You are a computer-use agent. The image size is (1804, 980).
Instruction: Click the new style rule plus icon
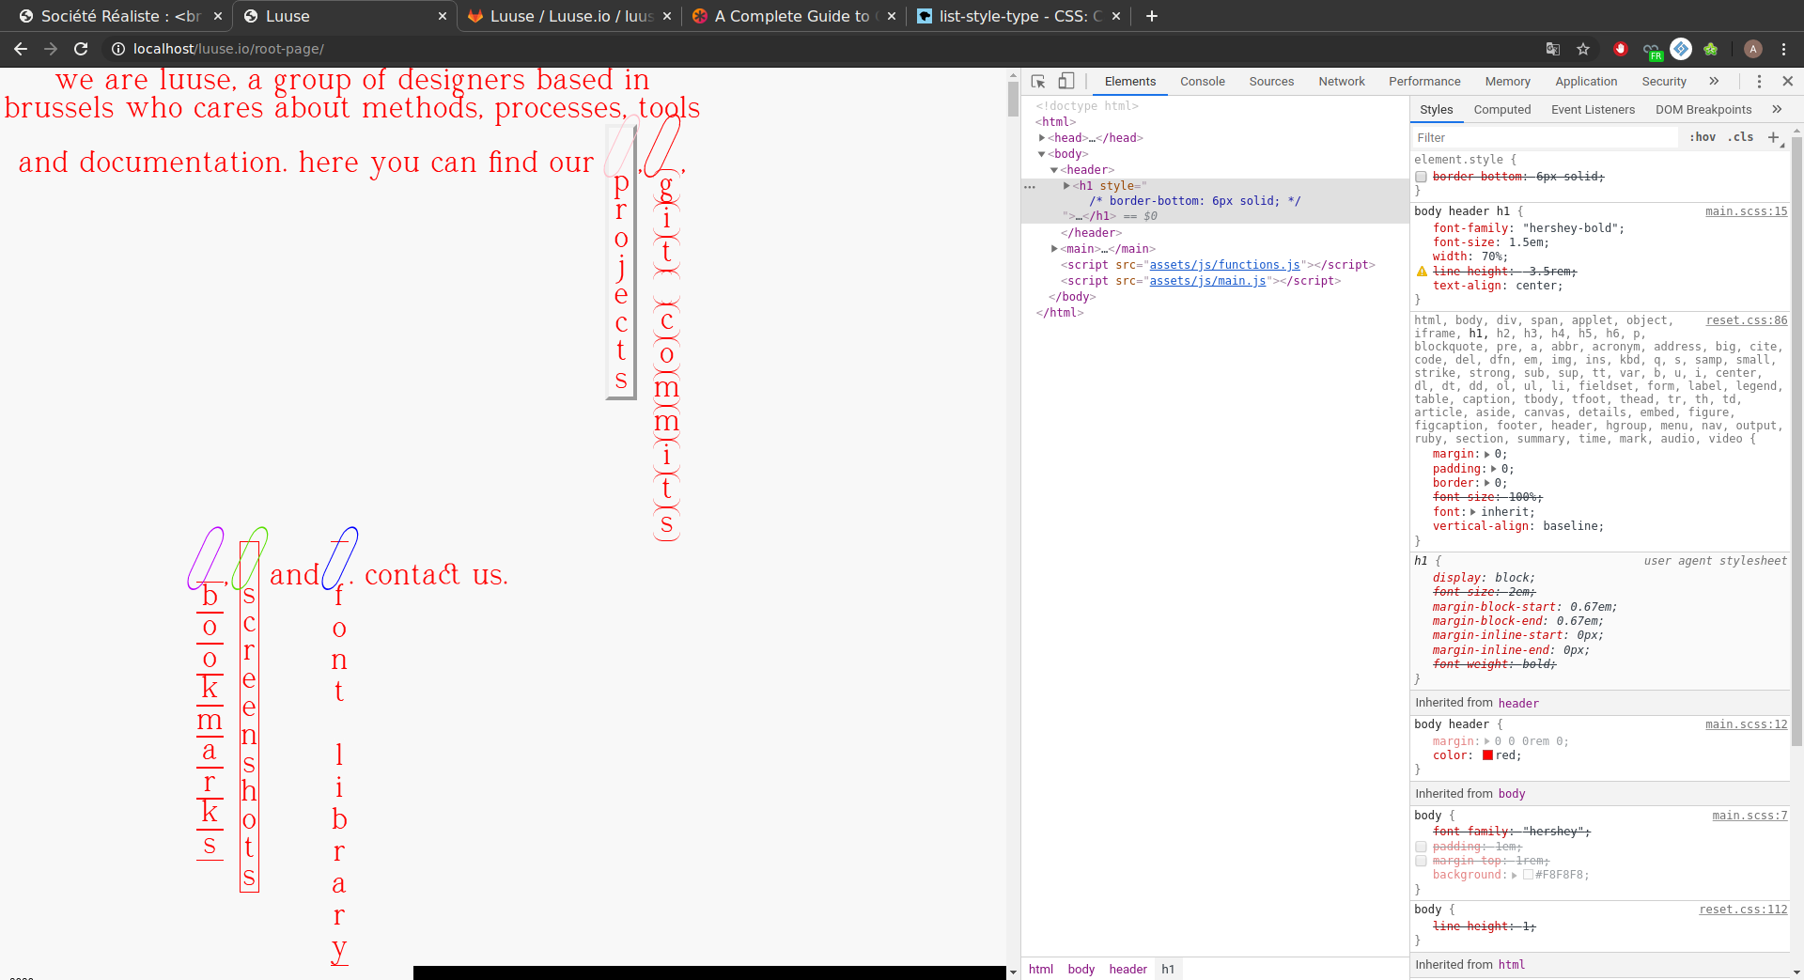[1773, 137]
